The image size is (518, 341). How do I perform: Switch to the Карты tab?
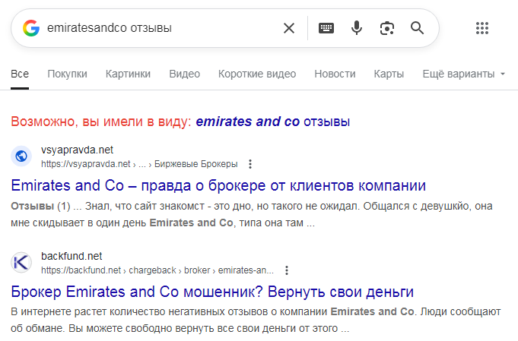(x=389, y=74)
